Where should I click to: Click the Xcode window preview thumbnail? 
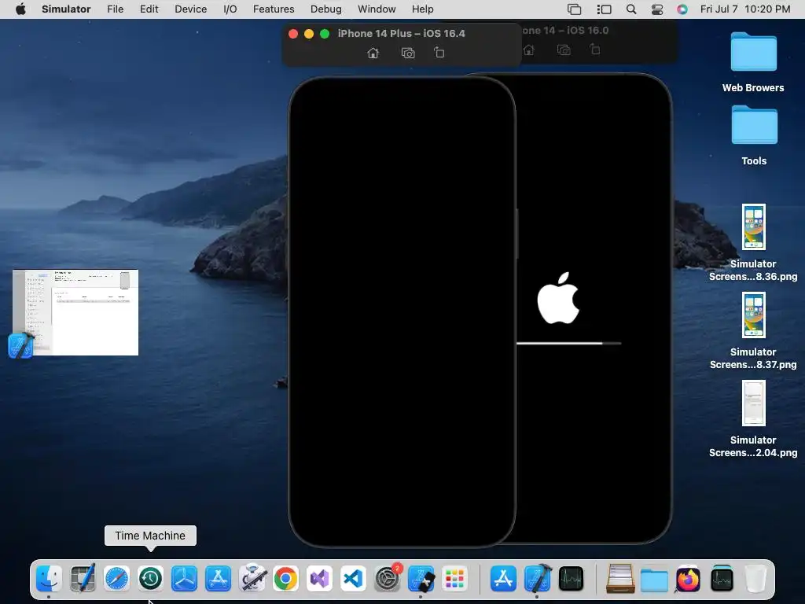(75, 312)
